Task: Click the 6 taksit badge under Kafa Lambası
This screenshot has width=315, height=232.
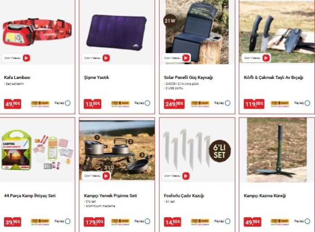Action: (x=40, y=103)
